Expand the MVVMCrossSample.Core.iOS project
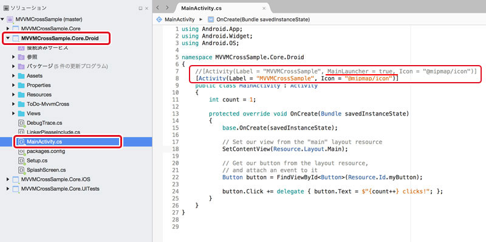486x242 pixels. tap(8, 179)
